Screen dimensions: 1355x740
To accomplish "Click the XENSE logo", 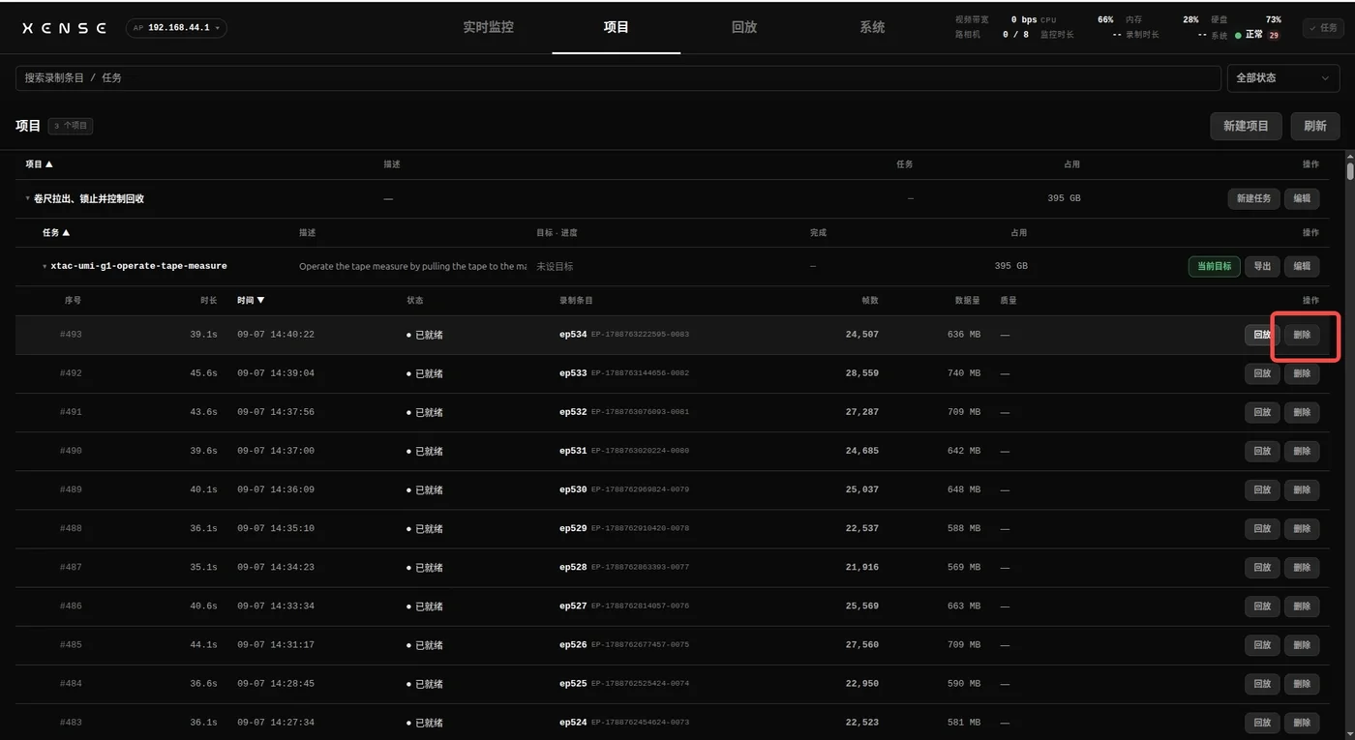I will 65,28.
